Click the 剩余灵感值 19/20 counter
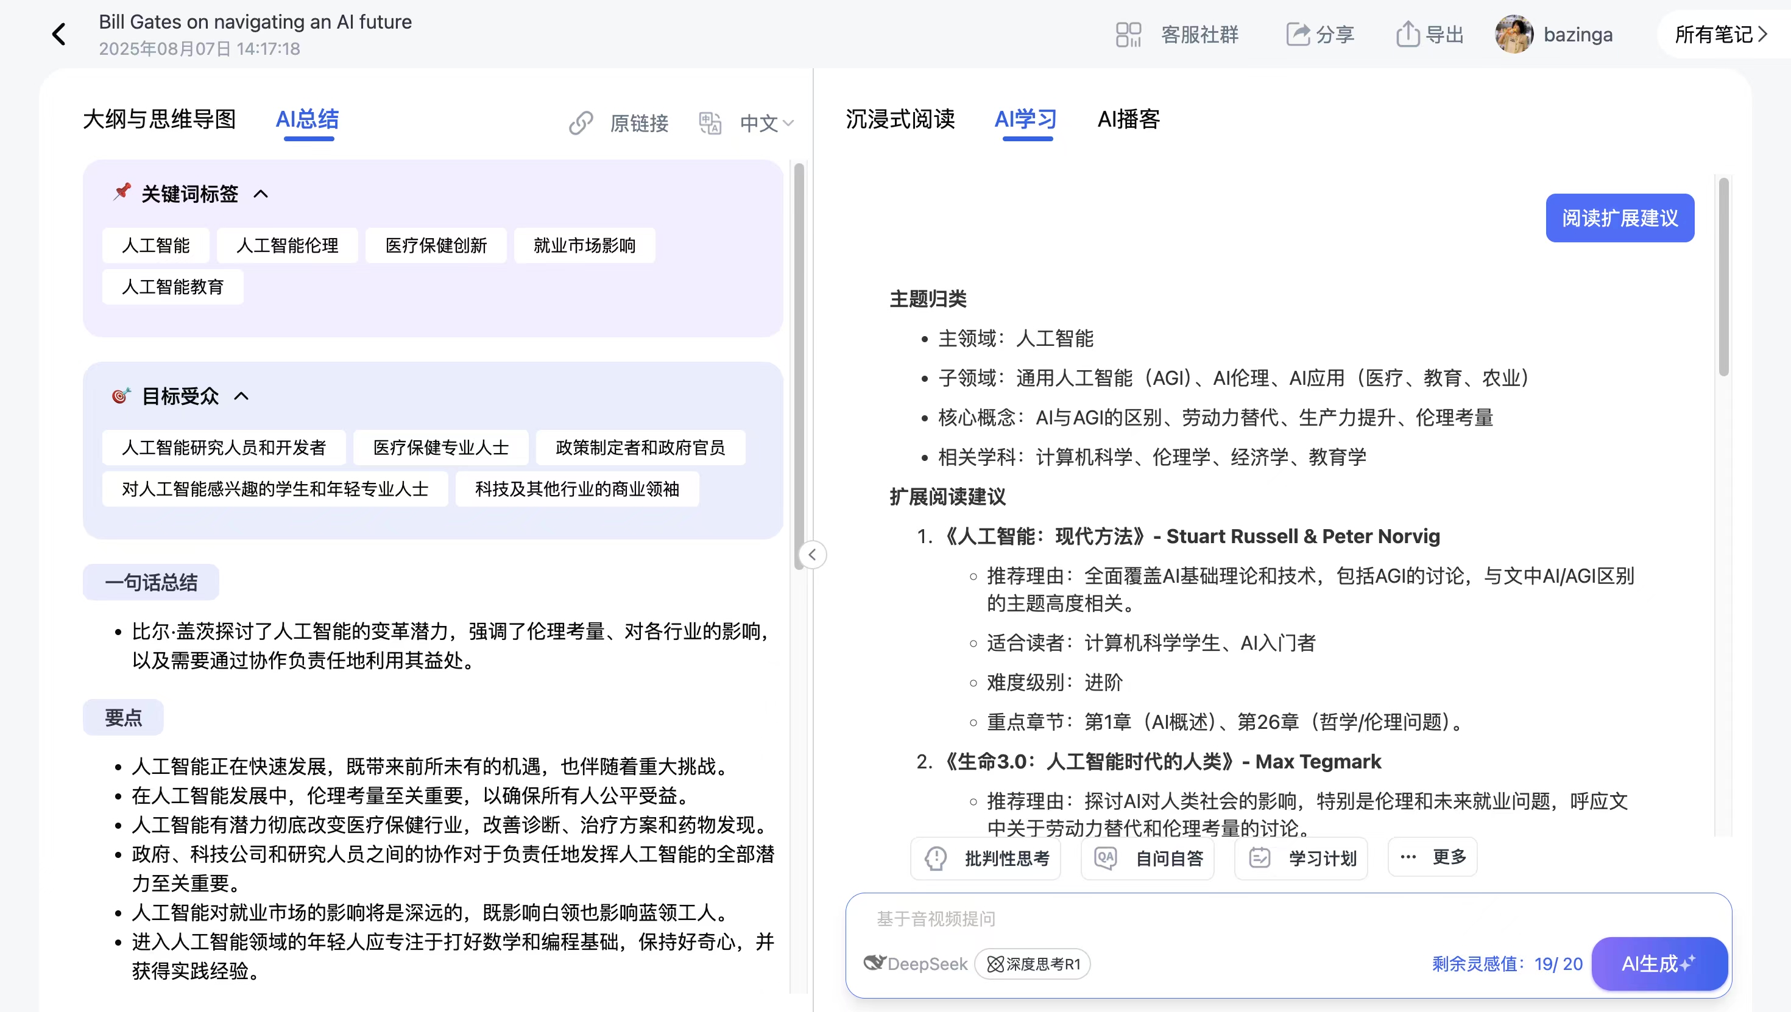Image resolution: width=1791 pixels, height=1012 pixels. 1507,963
